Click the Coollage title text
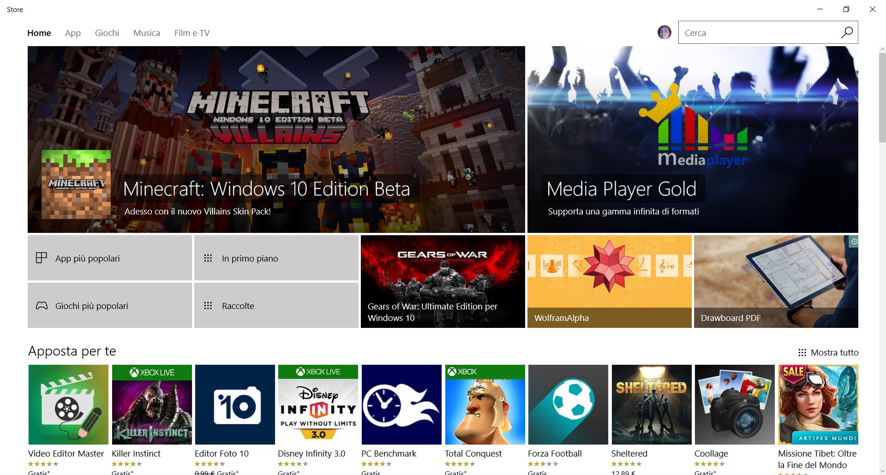 coord(711,454)
